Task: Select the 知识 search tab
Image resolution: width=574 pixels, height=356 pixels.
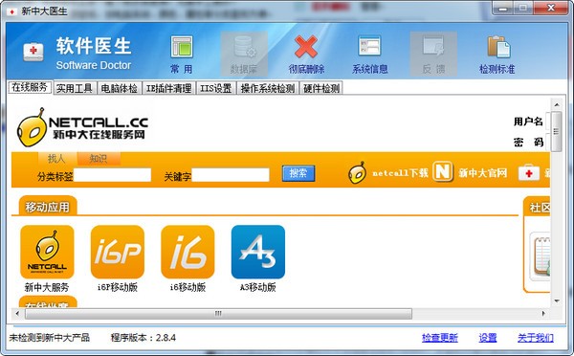Action: [99, 159]
